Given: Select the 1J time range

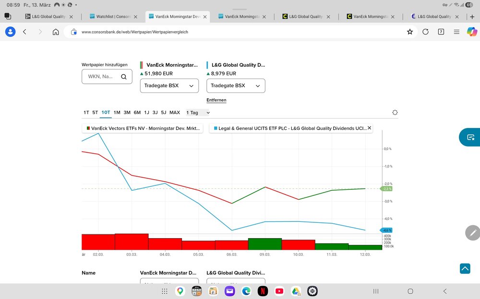Looking at the screenshot, I should pos(146,113).
